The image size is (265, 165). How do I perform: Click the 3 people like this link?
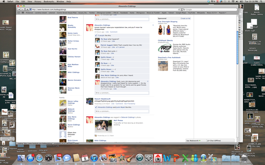(101, 36)
